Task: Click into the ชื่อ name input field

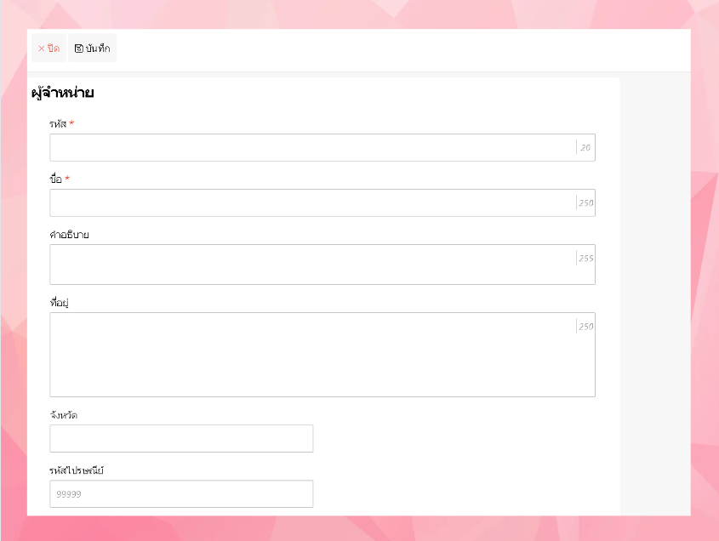Action: 311,202
